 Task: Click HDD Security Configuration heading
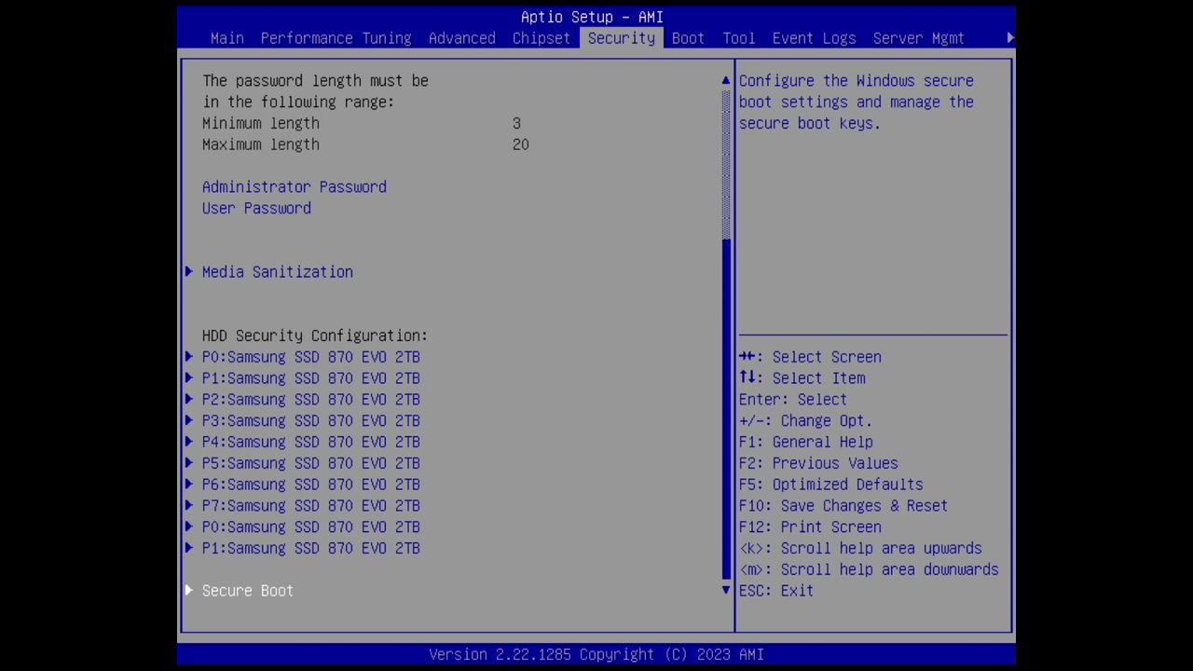point(315,335)
